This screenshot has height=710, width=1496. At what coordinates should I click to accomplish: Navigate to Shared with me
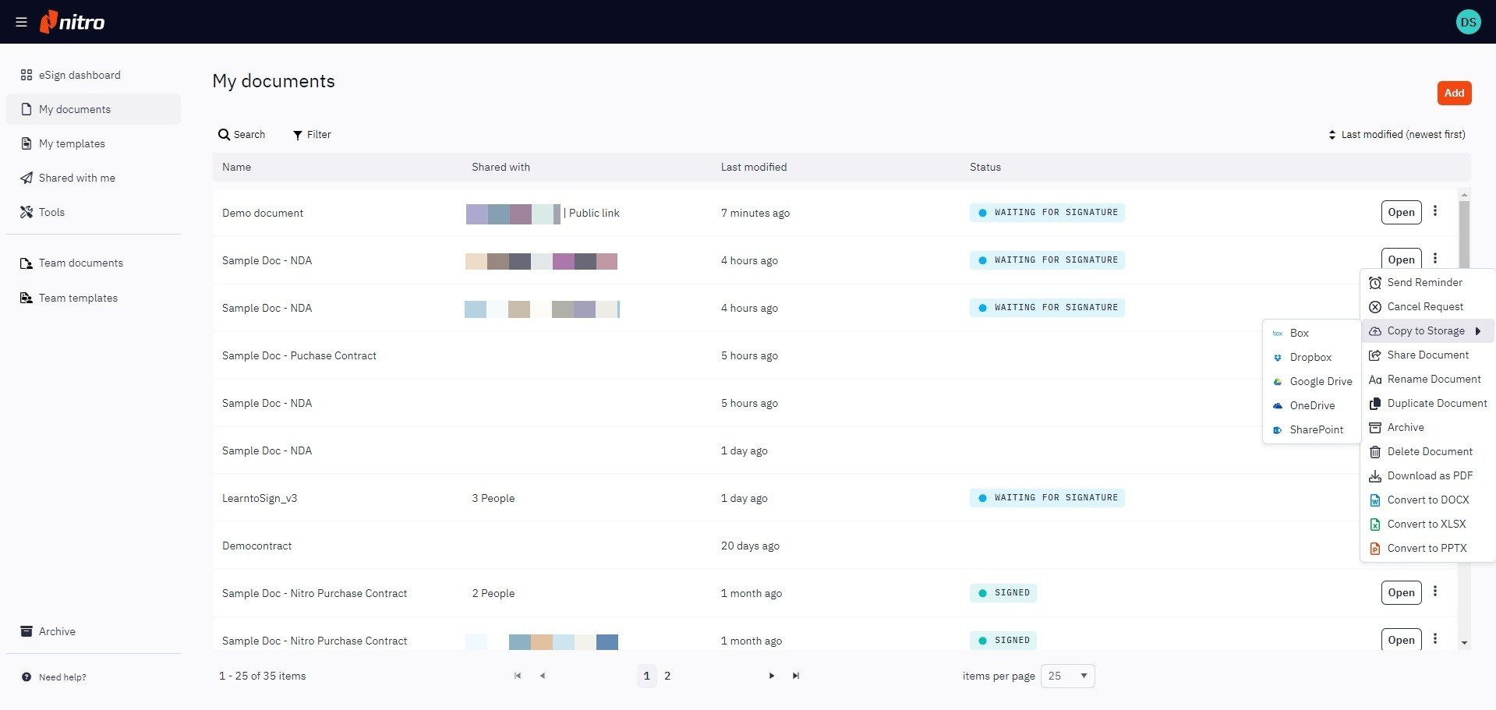(x=76, y=178)
